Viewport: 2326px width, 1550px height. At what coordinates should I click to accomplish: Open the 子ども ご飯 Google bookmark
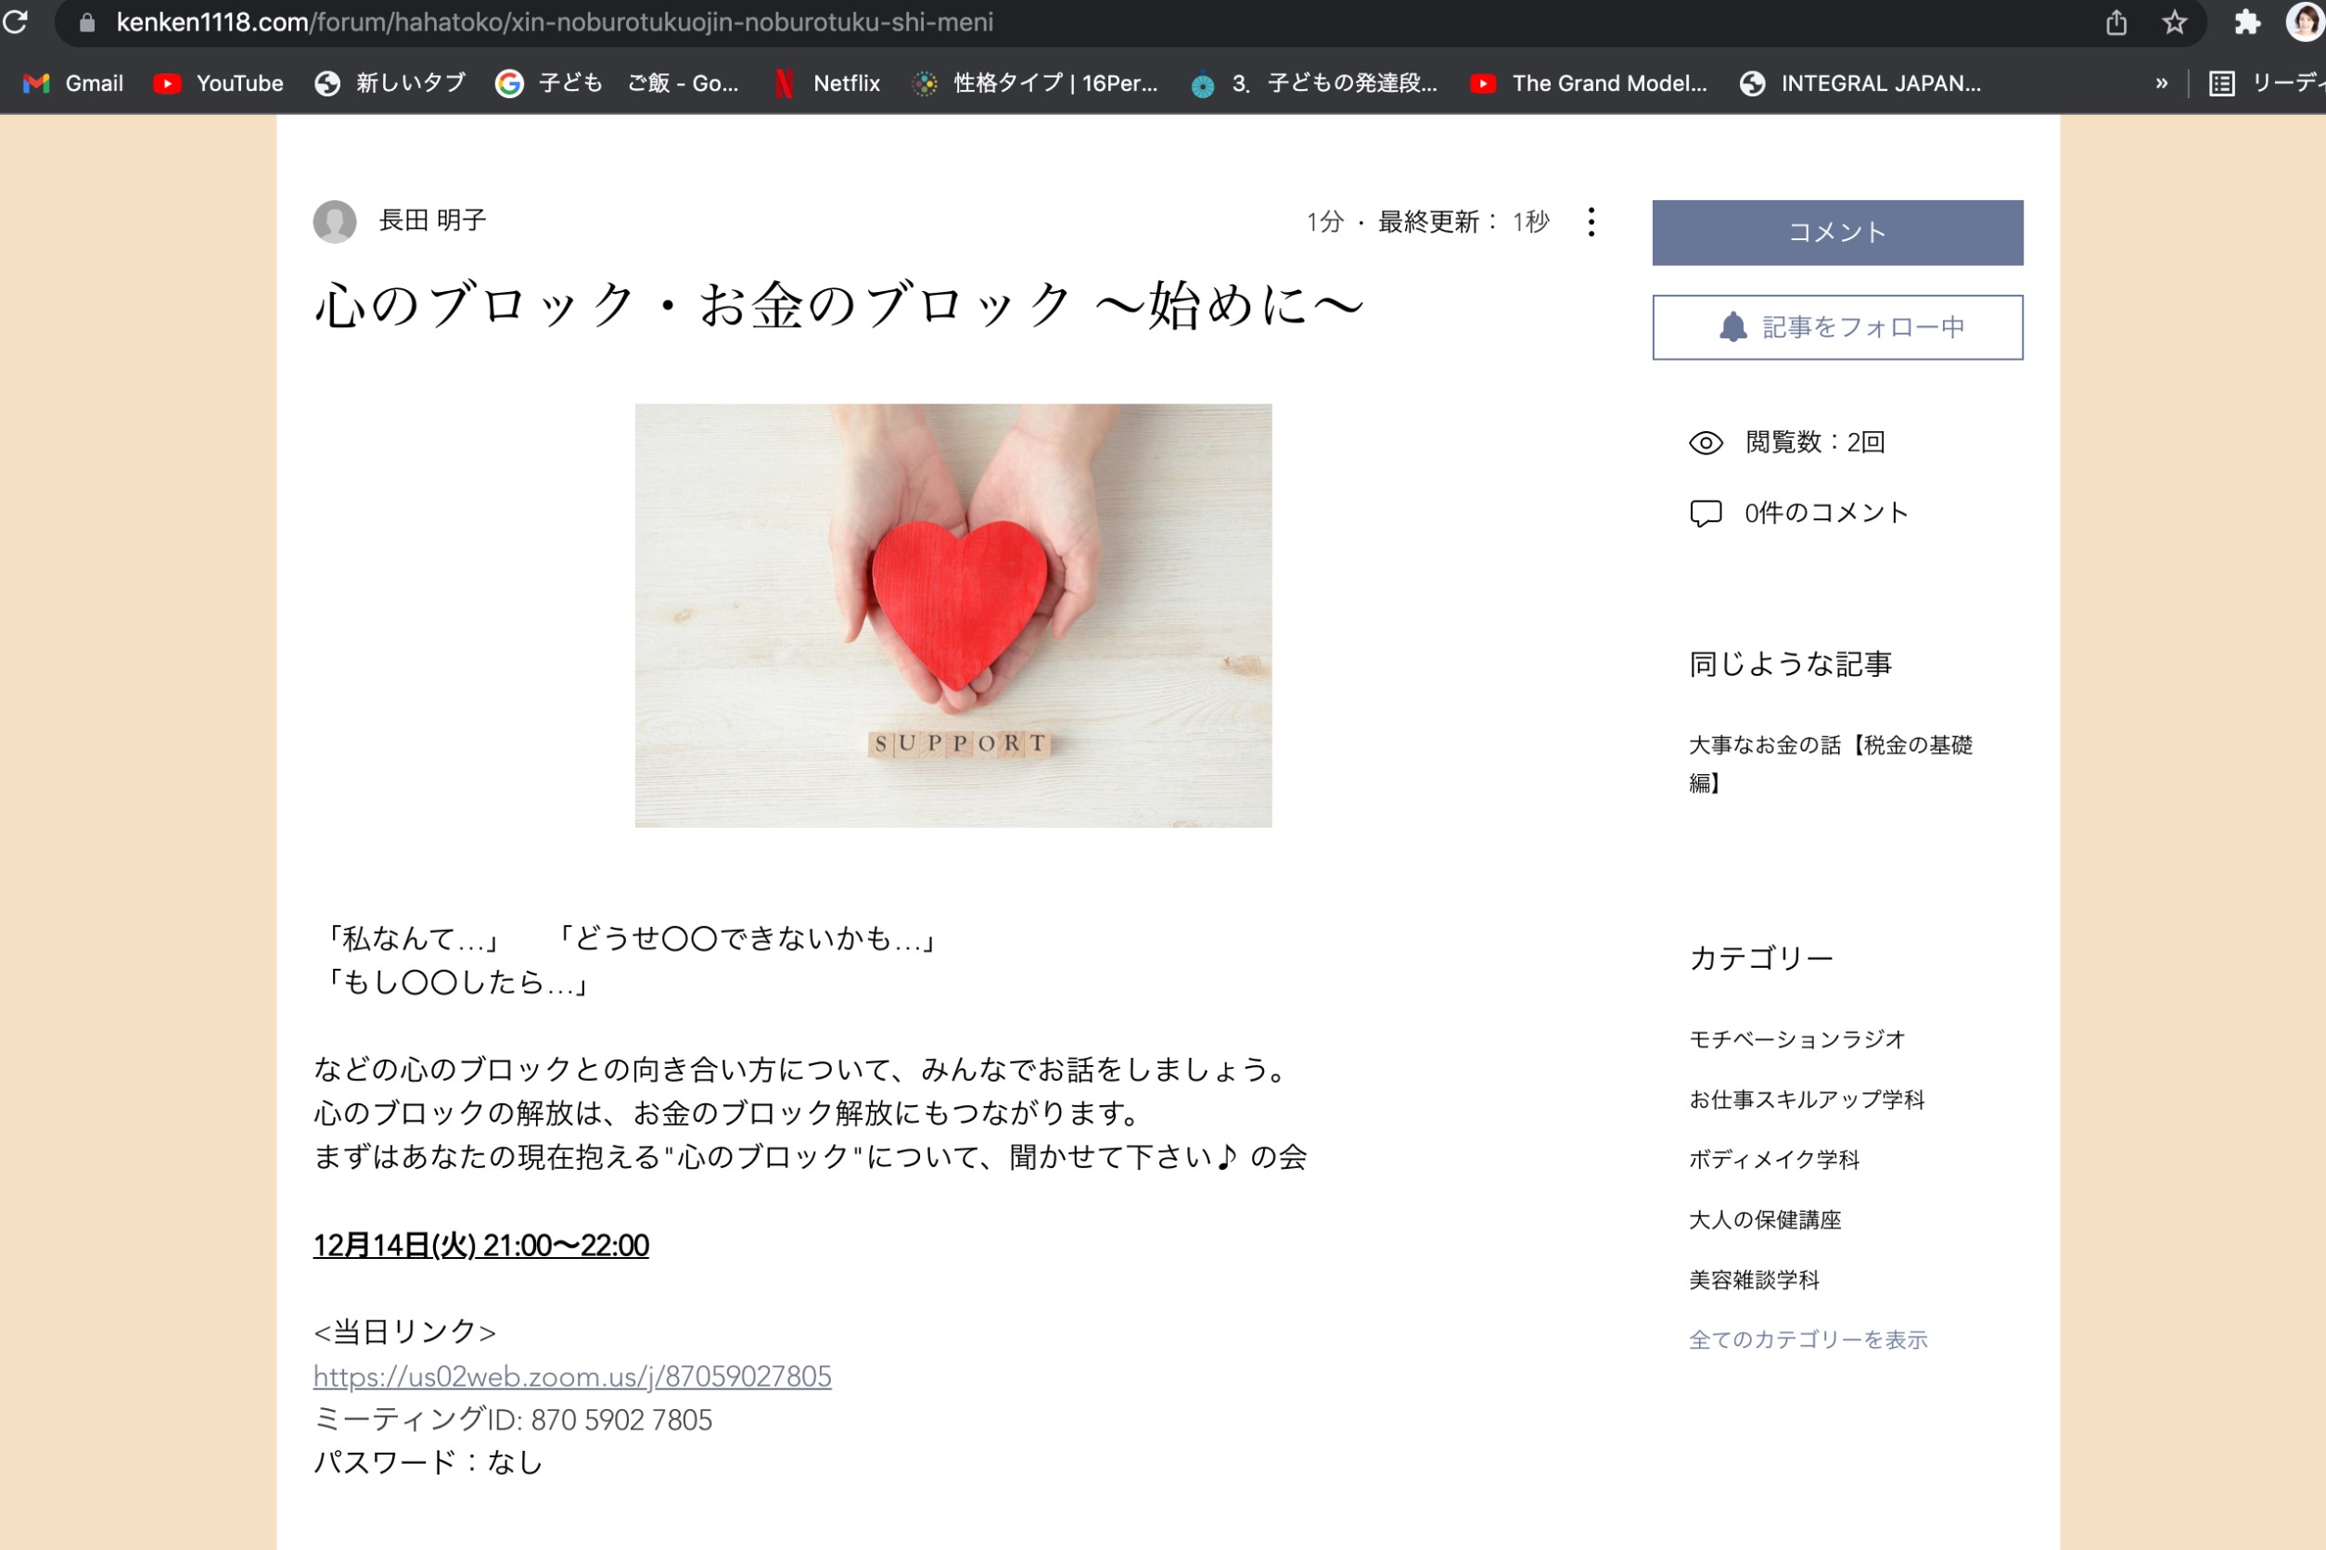617,83
